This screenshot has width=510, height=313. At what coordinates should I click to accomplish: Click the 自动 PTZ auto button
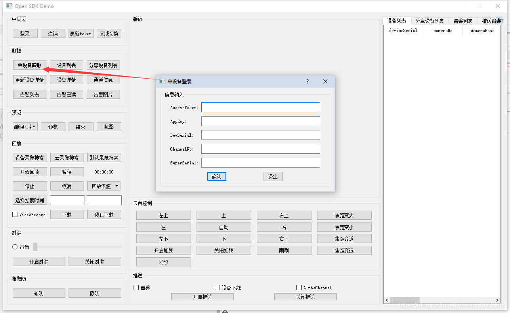click(224, 227)
